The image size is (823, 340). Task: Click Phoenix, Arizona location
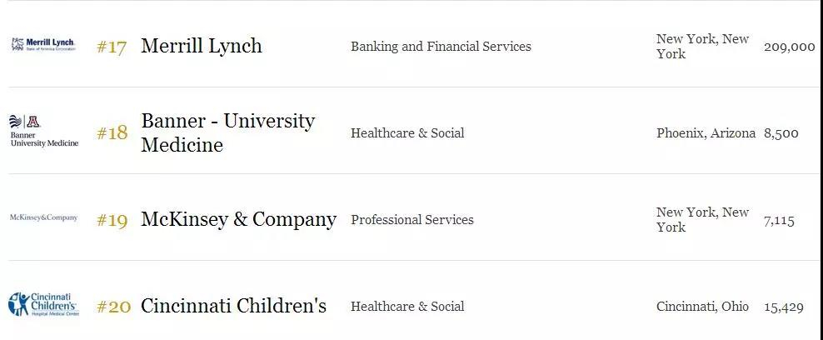706,133
